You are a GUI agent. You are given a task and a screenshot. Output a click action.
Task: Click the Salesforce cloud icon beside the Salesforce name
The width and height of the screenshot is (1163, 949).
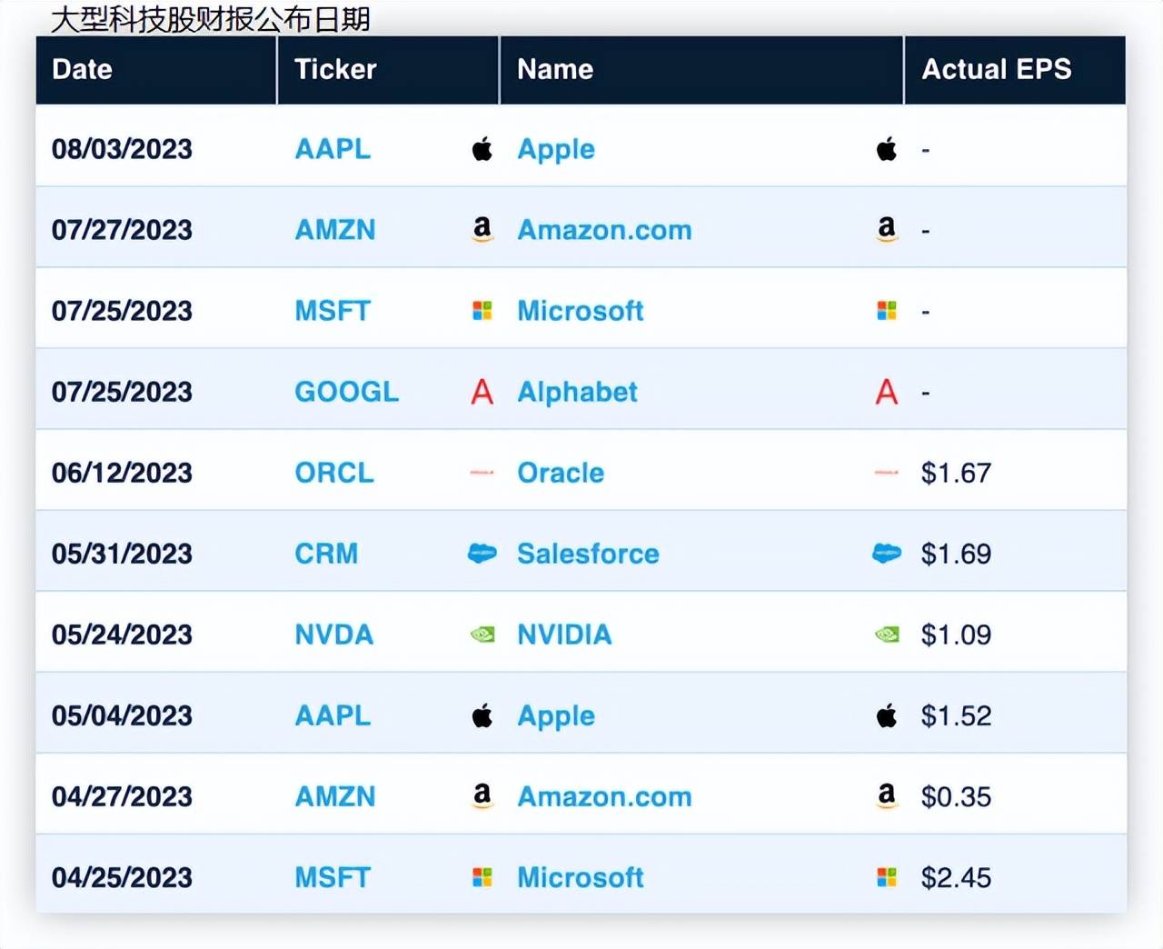point(482,553)
